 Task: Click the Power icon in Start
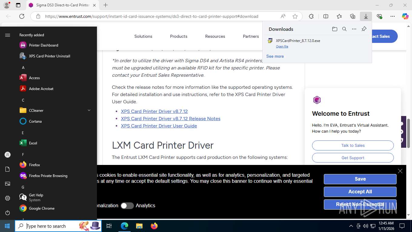8,213
